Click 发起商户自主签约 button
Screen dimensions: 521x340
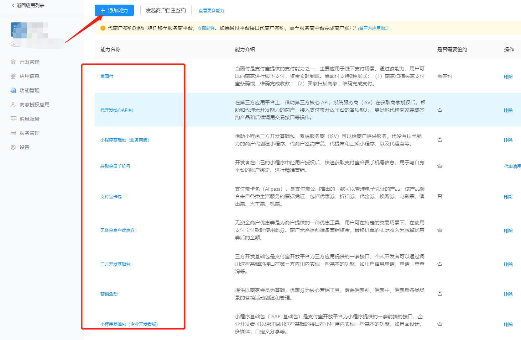click(166, 10)
